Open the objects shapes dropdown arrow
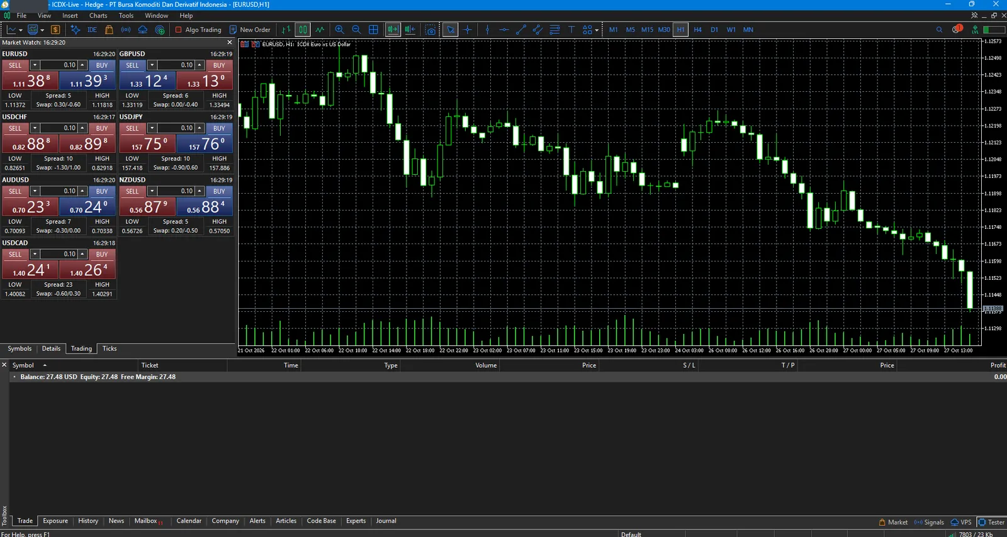This screenshot has width=1007, height=537. pyautogui.click(x=597, y=30)
